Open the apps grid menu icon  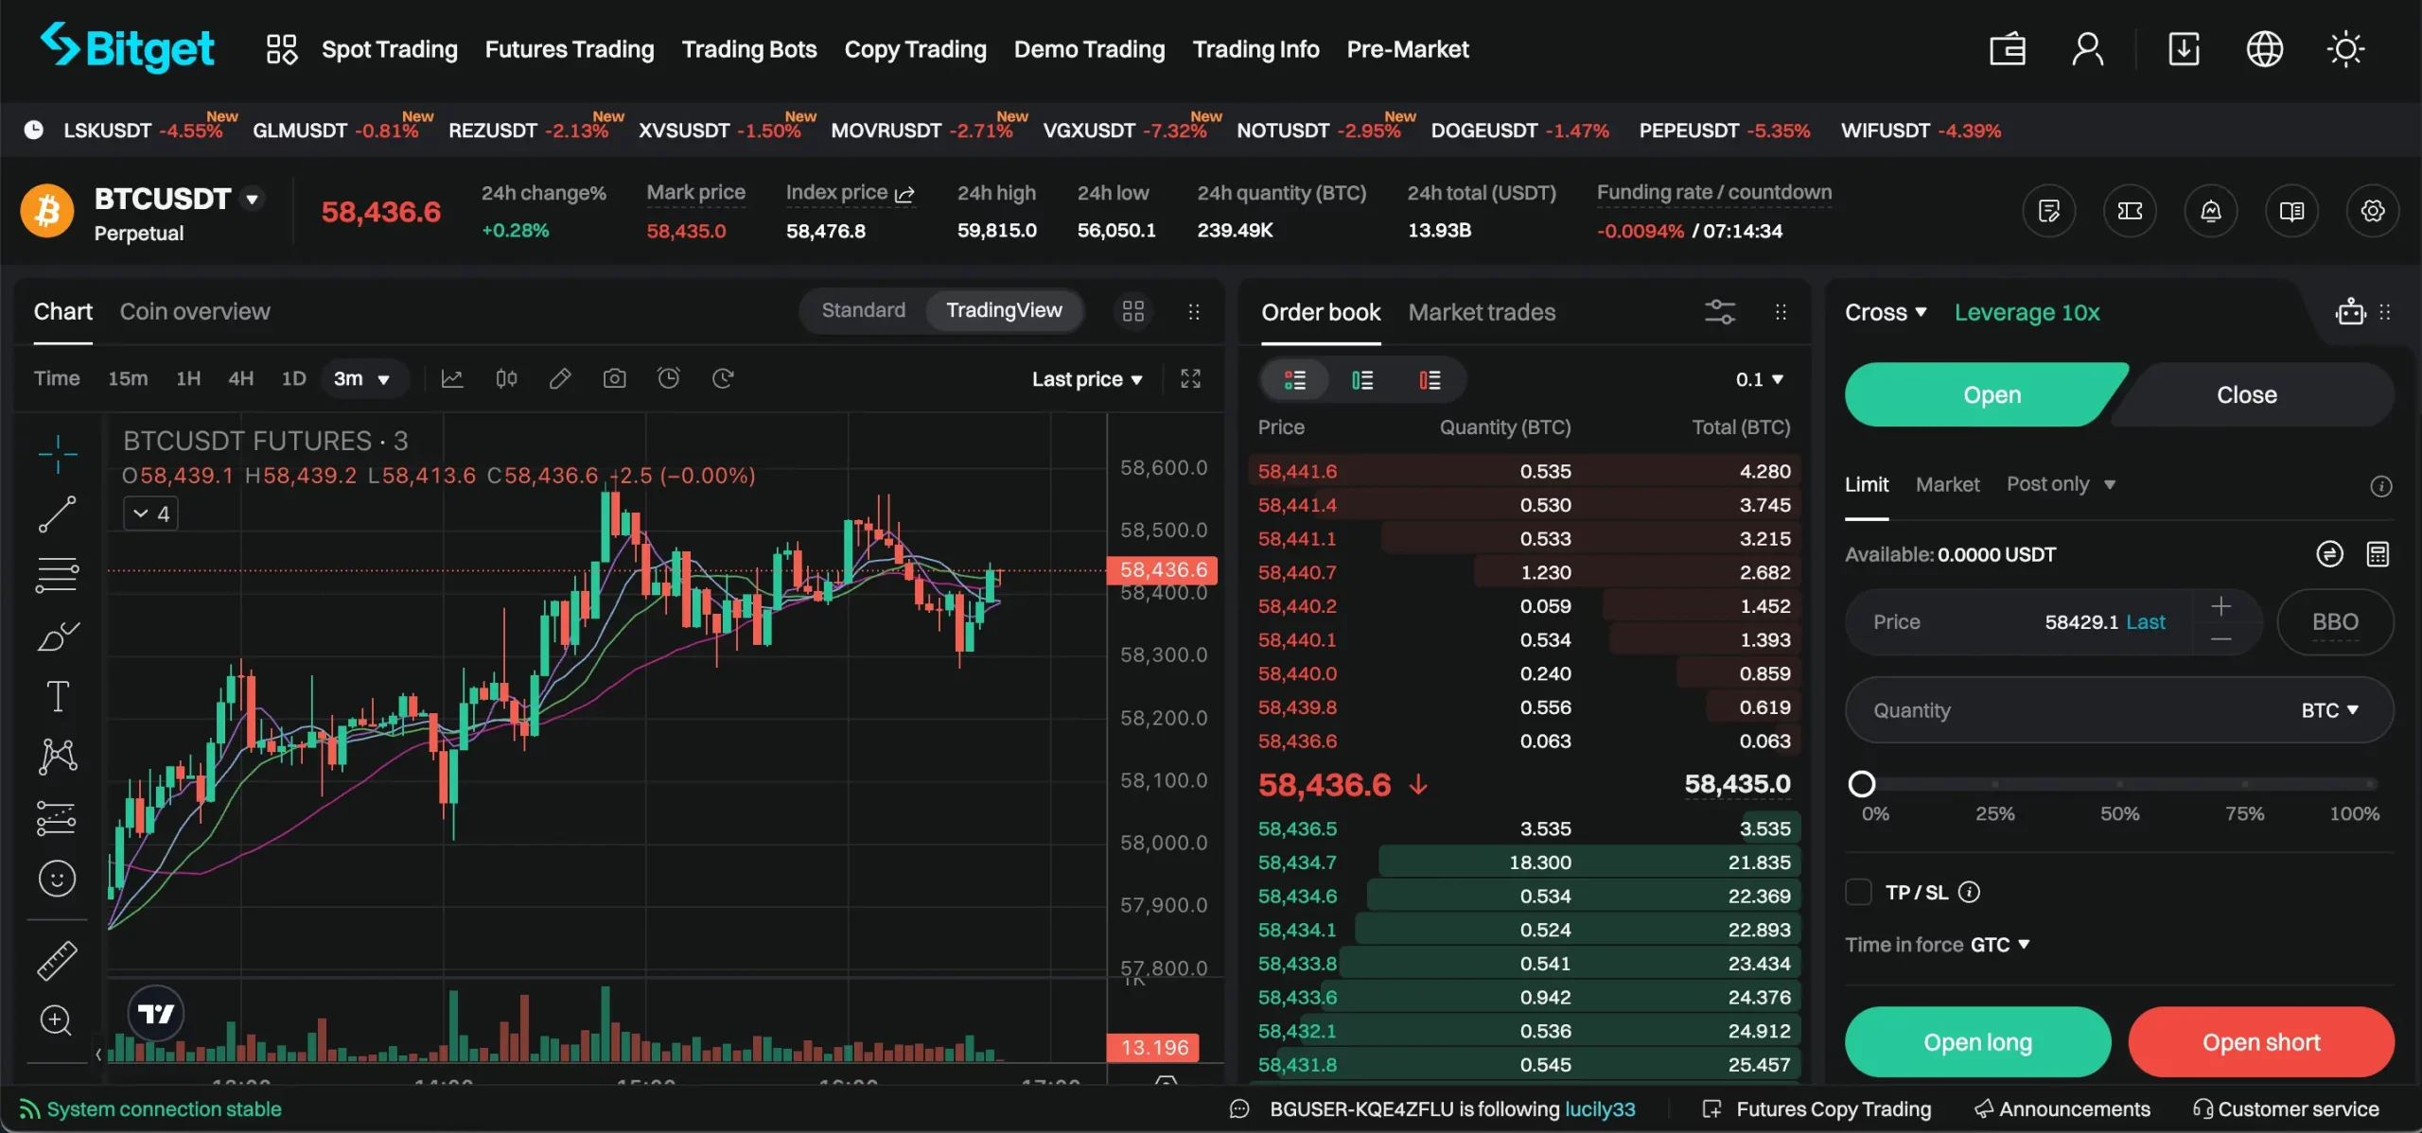coord(281,49)
